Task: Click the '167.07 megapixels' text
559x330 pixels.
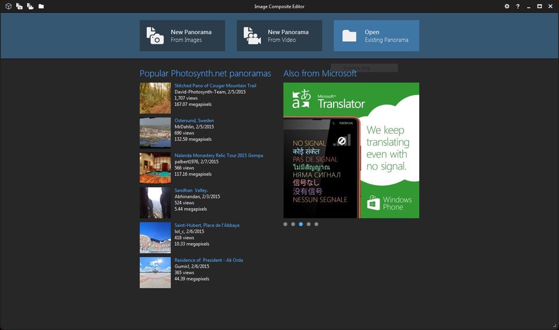Action: [x=193, y=104]
